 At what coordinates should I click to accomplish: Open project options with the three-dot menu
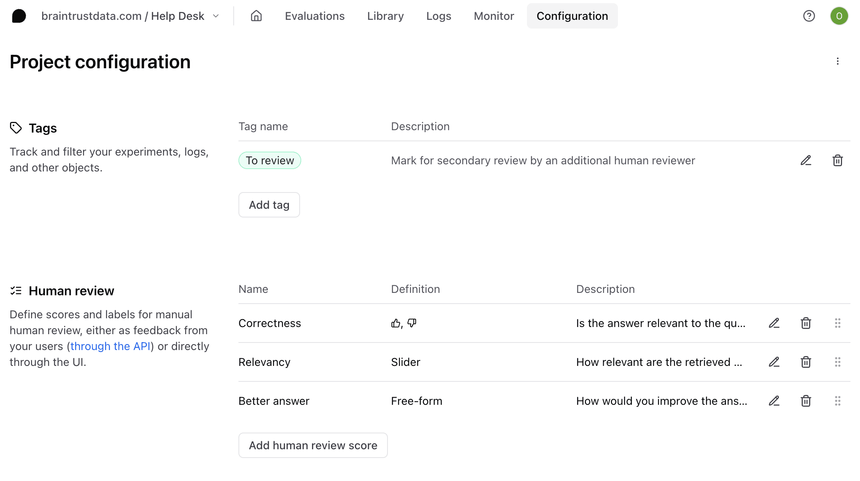(838, 62)
